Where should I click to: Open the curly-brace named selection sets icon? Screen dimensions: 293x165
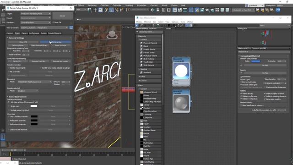[x=127, y=10]
